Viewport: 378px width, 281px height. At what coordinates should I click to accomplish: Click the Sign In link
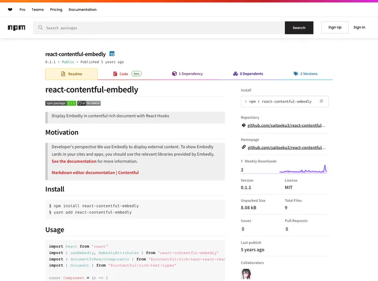pos(359,27)
